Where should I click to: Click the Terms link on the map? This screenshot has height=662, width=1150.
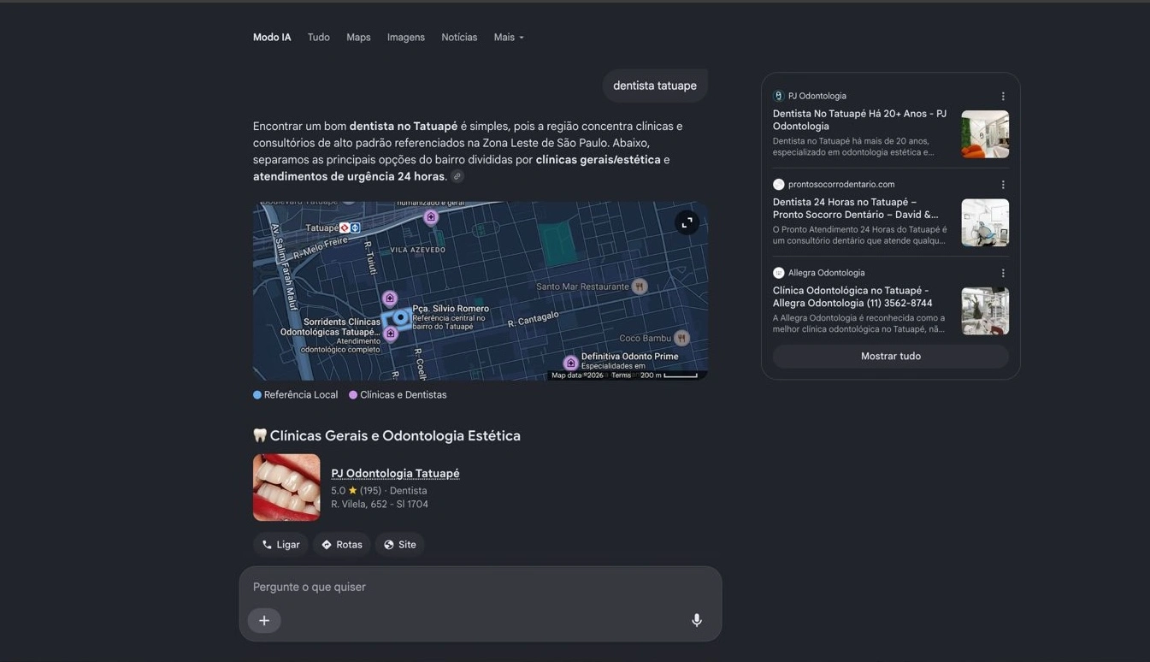[x=621, y=375]
